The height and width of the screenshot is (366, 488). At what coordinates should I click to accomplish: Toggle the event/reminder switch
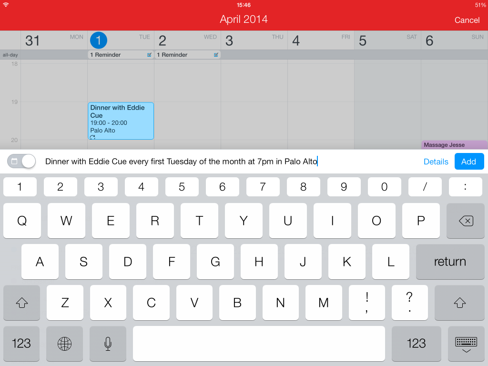(x=21, y=161)
